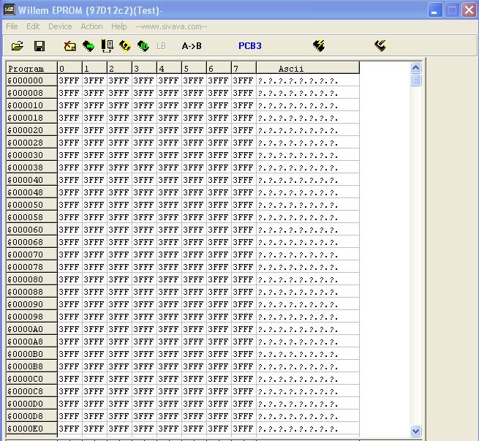Open the File menu
This screenshot has width=479, height=441.
tap(12, 26)
